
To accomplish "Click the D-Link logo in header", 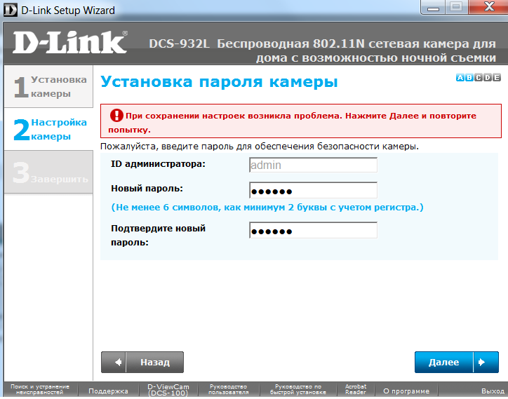I will [70, 43].
